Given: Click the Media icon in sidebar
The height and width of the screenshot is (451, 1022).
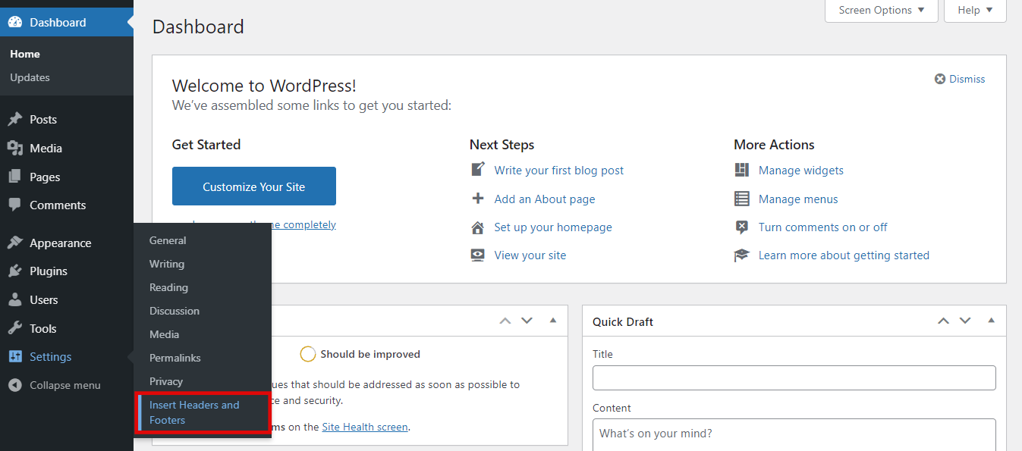Looking at the screenshot, I should [14, 149].
